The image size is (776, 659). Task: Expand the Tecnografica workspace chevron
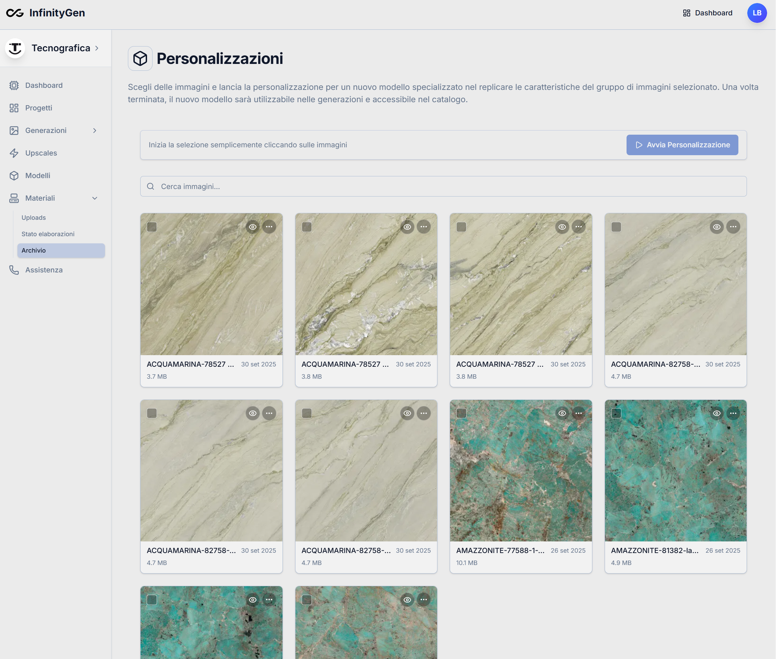click(97, 48)
